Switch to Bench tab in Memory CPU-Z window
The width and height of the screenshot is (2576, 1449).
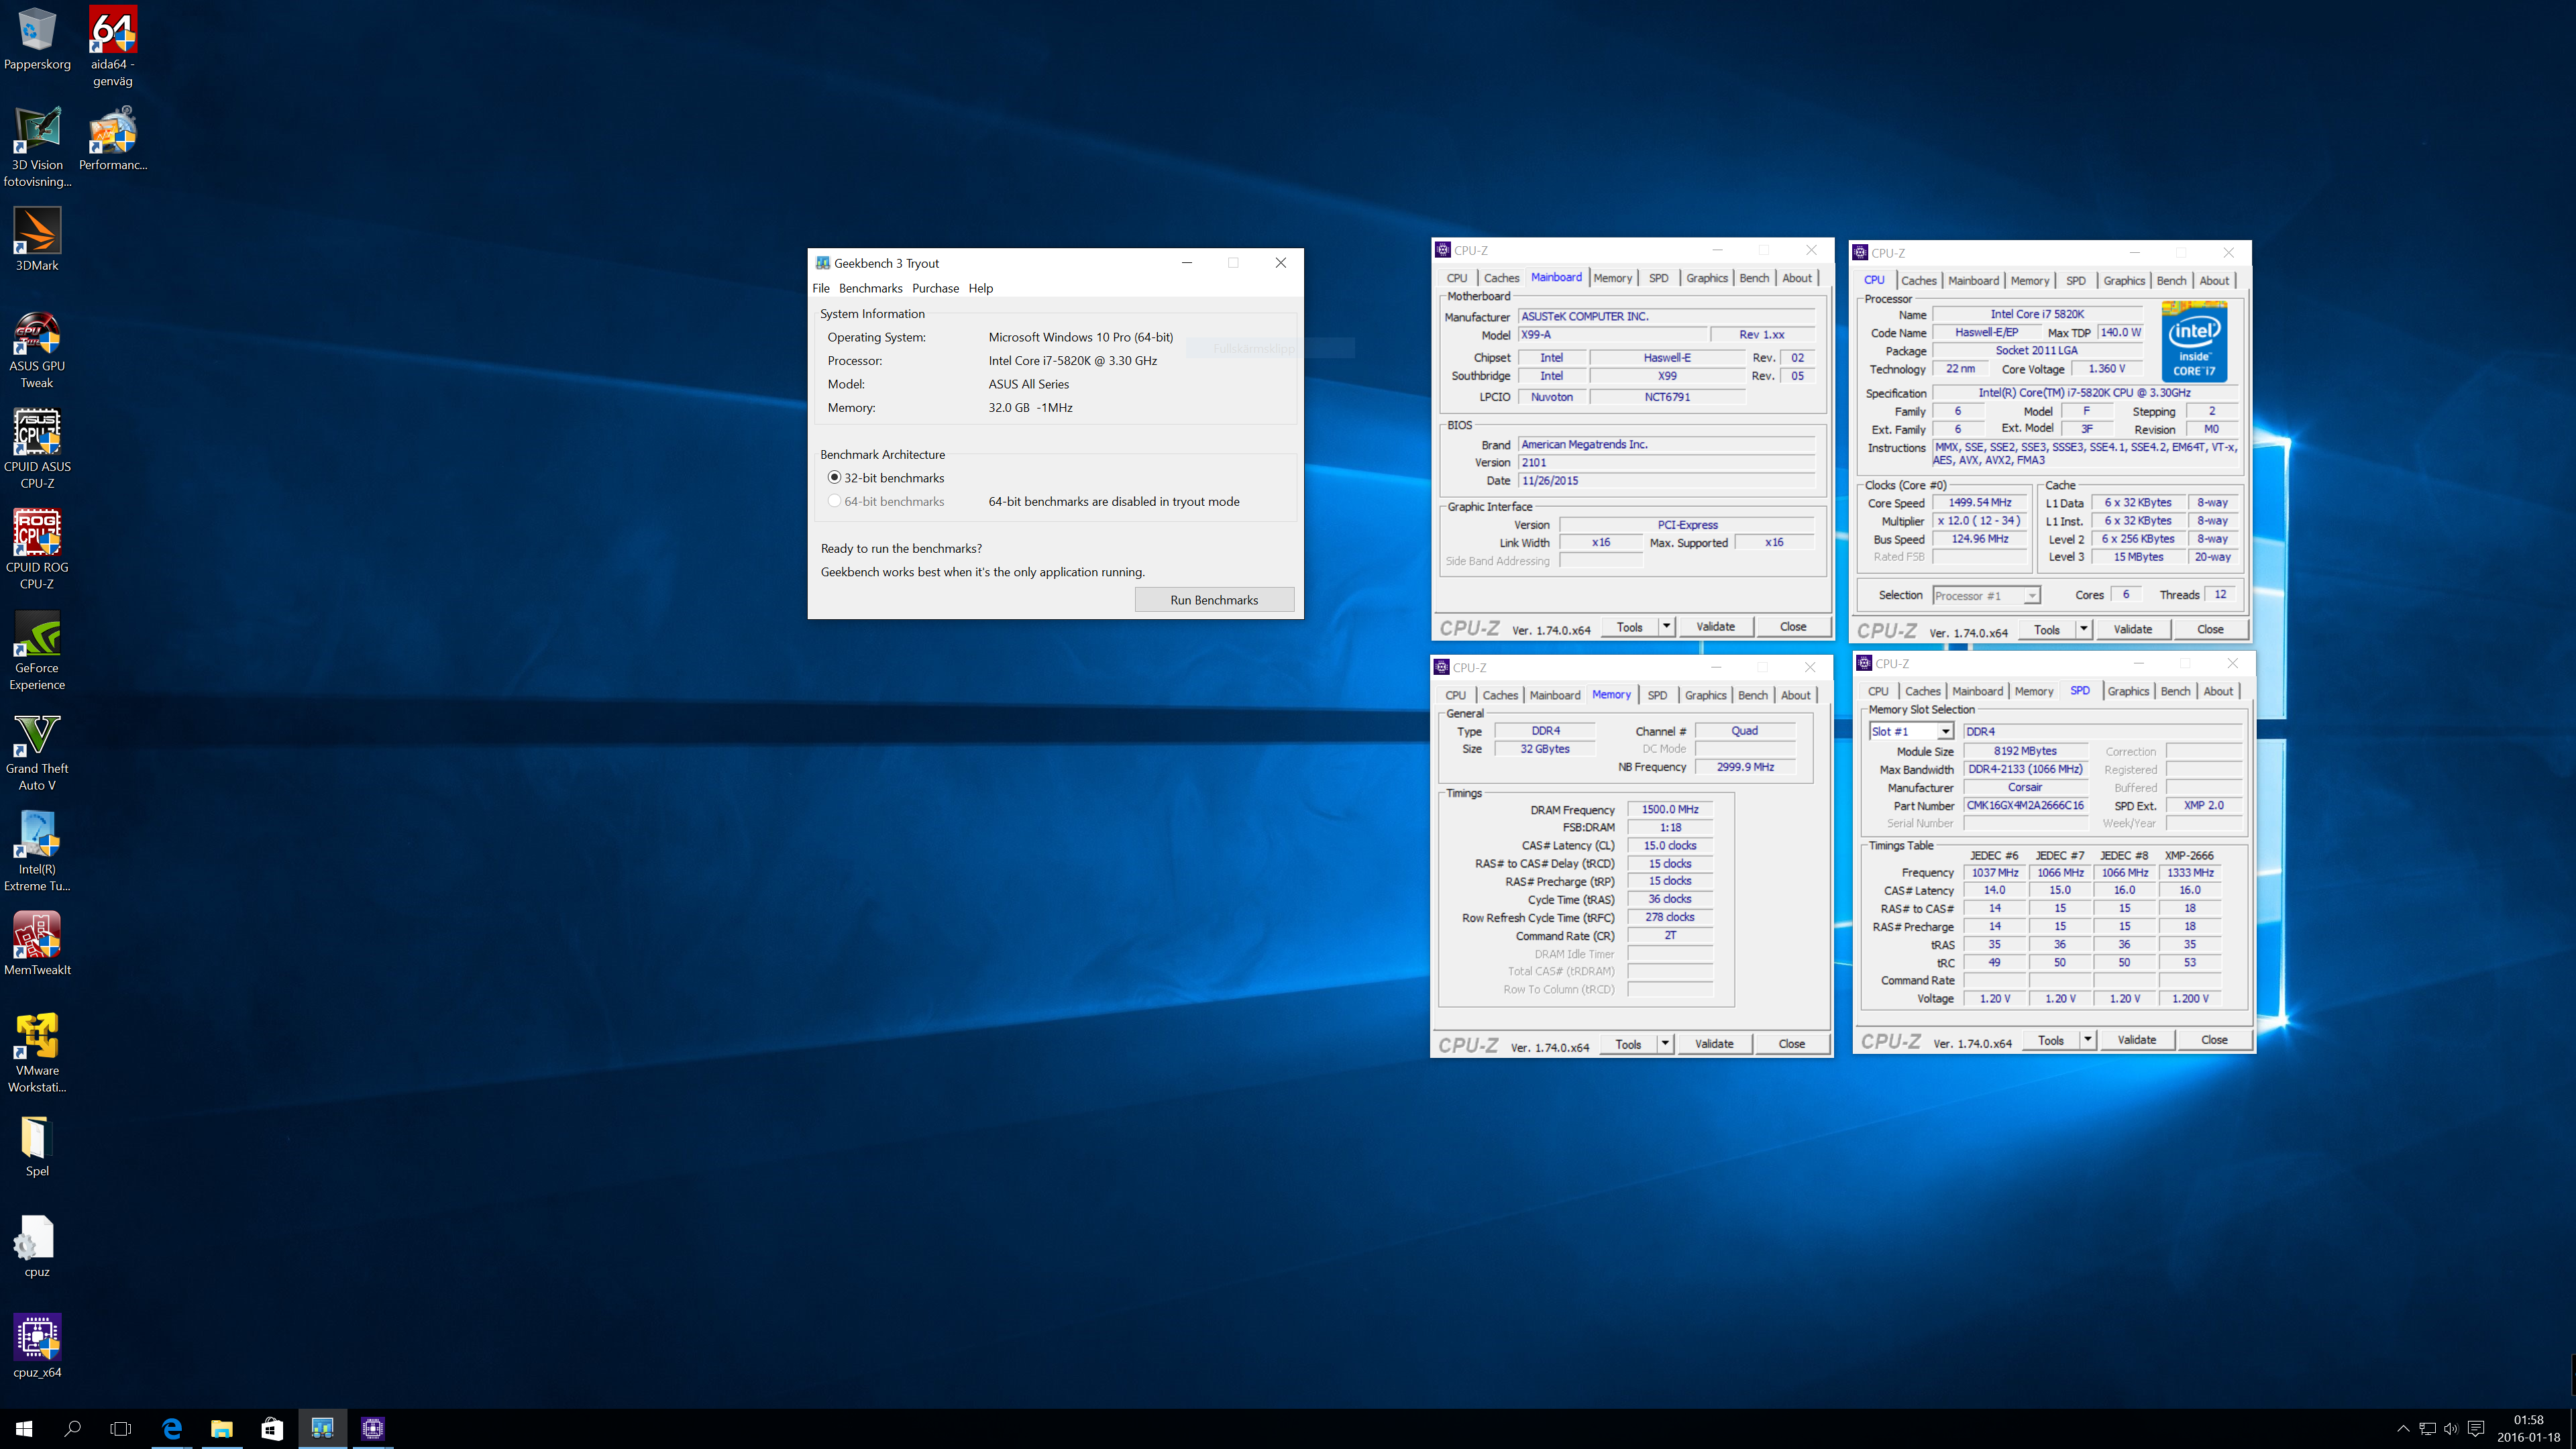pos(1753,695)
